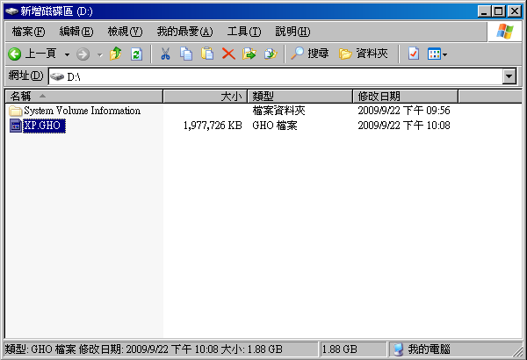Refresh the folder view

(x=136, y=54)
